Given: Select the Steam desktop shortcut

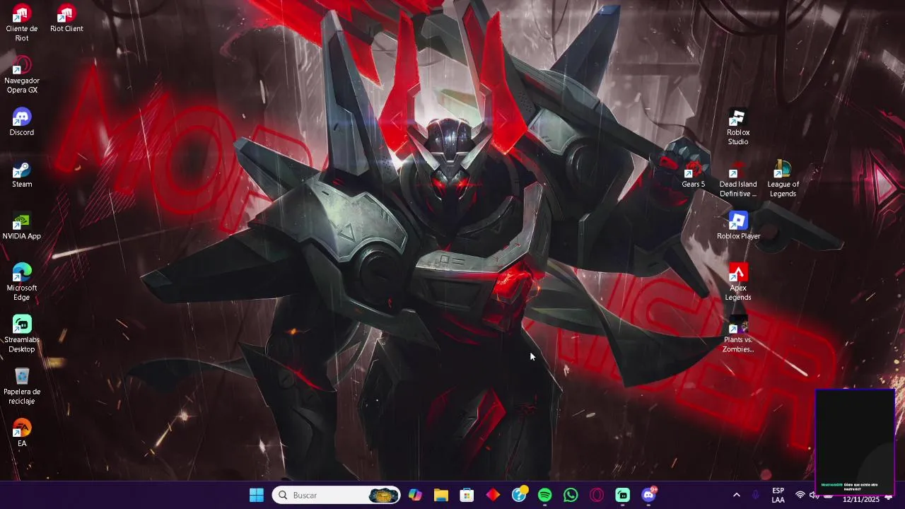Looking at the screenshot, I should coord(22,174).
